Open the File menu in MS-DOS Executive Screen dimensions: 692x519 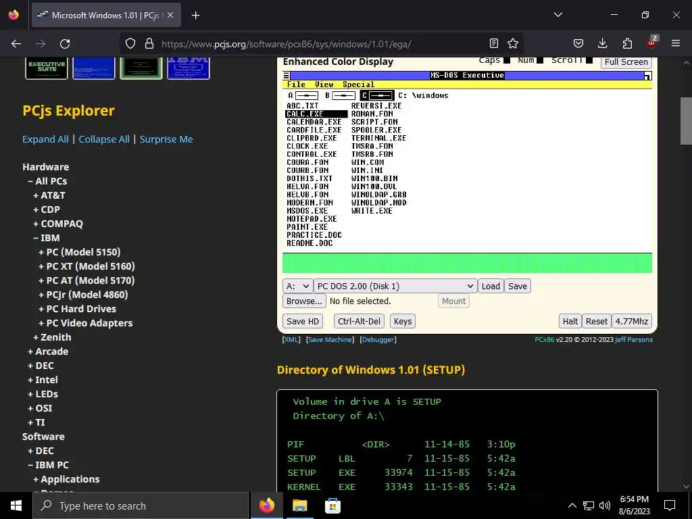point(296,84)
